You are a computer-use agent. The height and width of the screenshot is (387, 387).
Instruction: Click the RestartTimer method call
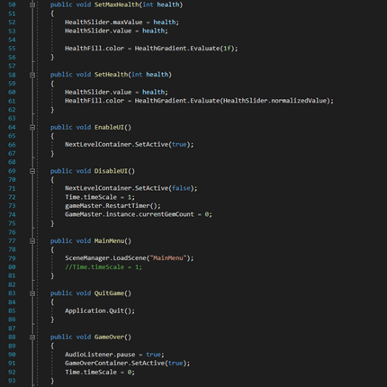click(131, 206)
